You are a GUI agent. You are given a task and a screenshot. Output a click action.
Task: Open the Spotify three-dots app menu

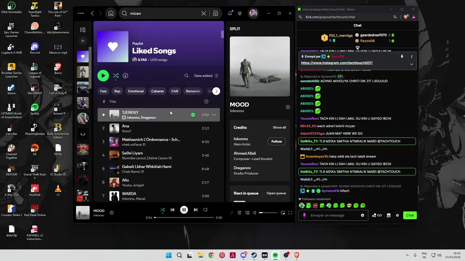coord(81,13)
